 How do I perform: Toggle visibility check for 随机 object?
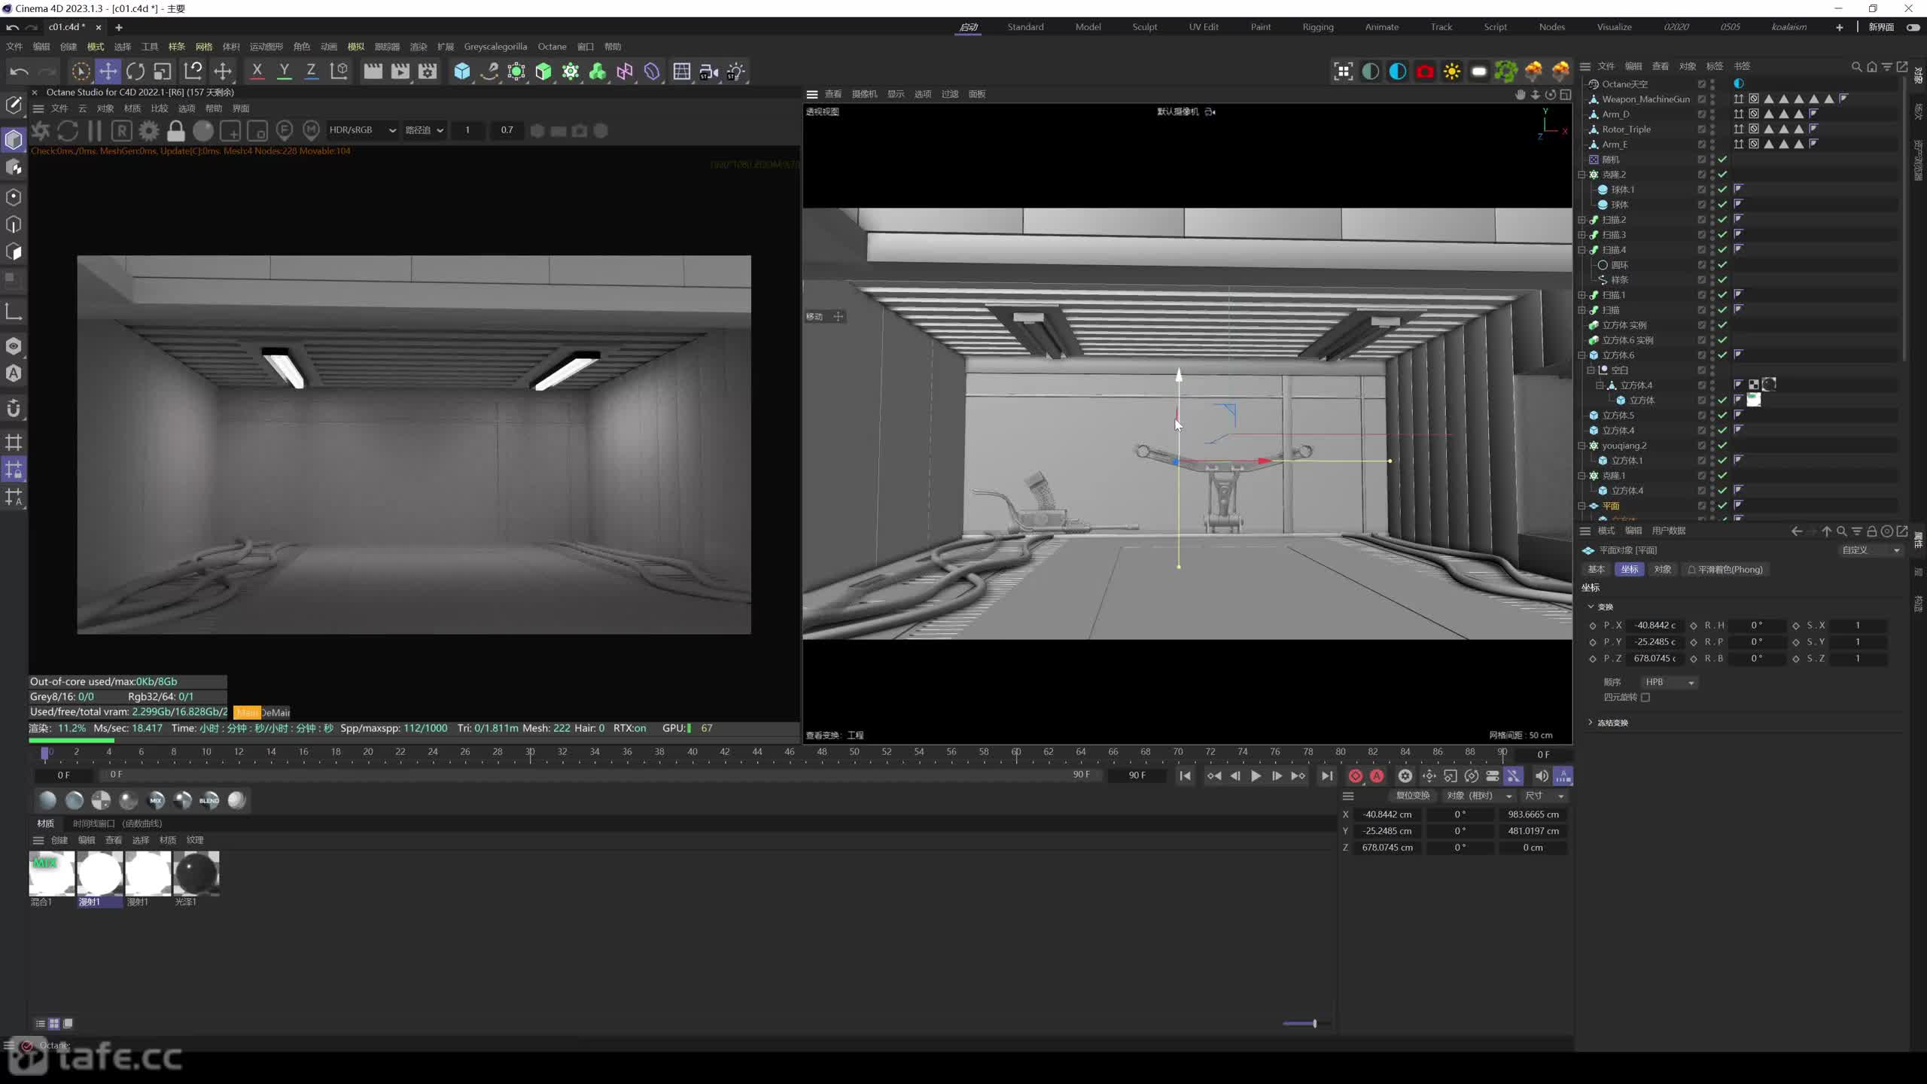pyautogui.click(x=1722, y=160)
